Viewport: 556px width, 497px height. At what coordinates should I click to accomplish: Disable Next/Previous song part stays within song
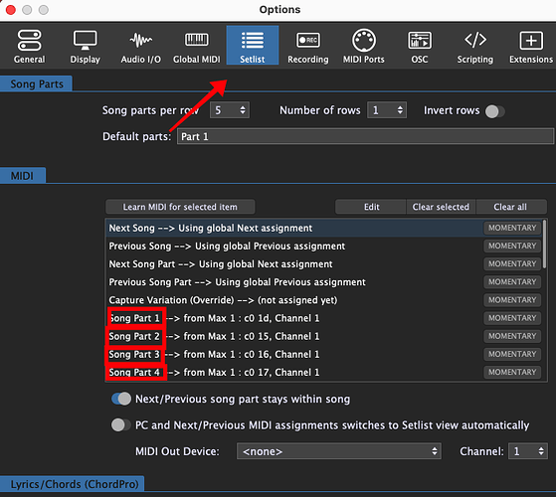click(121, 399)
